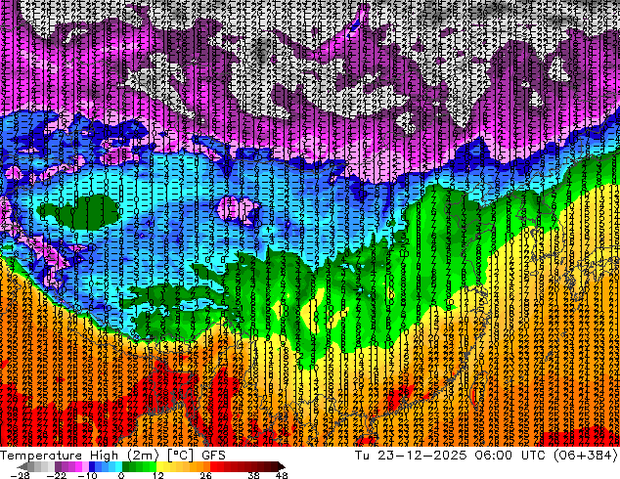Click the "-10" legend value
The image size is (620, 479).
click(87, 475)
